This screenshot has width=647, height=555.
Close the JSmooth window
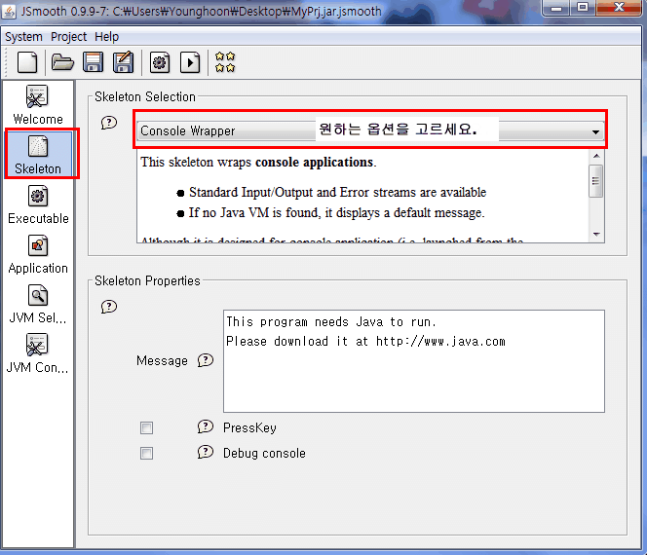coord(619,8)
